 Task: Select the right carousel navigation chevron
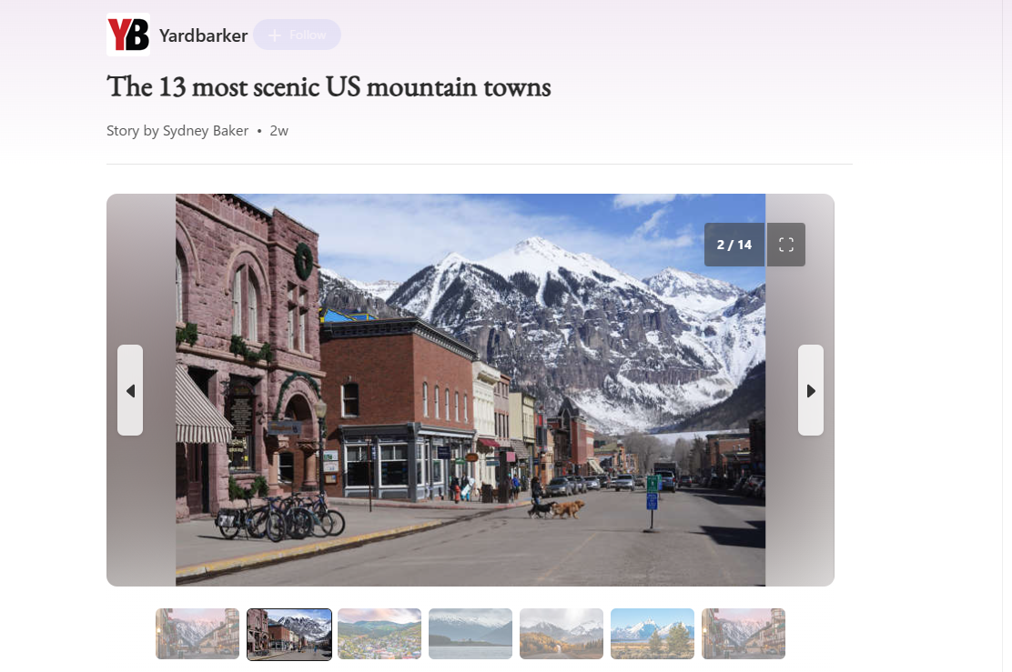pyautogui.click(x=810, y=390)
